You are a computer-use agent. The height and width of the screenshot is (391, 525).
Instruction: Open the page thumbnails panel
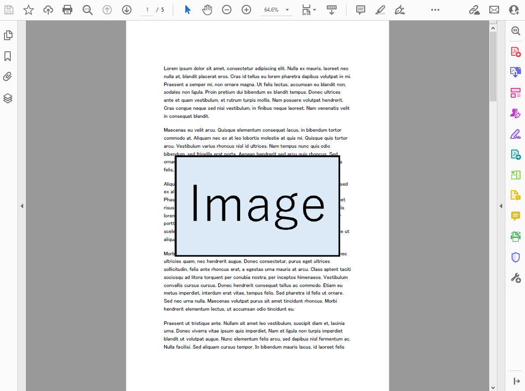(8, 35)
